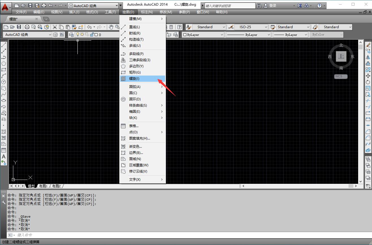Open the 修改(M) menu
Viewport: 372px width, 245px height.
[166, 12]
